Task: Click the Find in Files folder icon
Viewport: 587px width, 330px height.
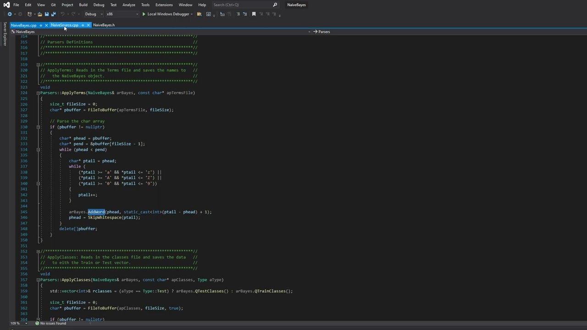Action: pyautogui.click(x=199, y=14)
